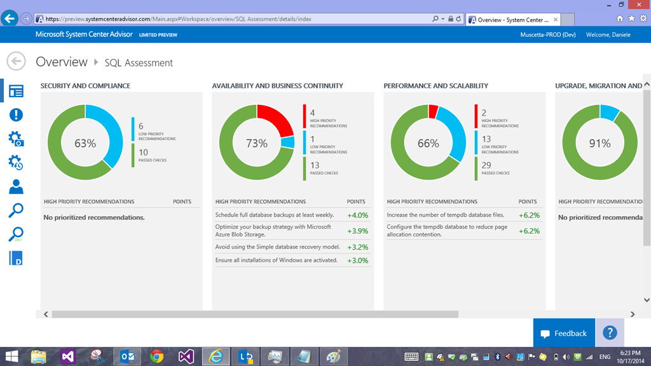Open the user accounts icon in sidebar

click(16, 187)
